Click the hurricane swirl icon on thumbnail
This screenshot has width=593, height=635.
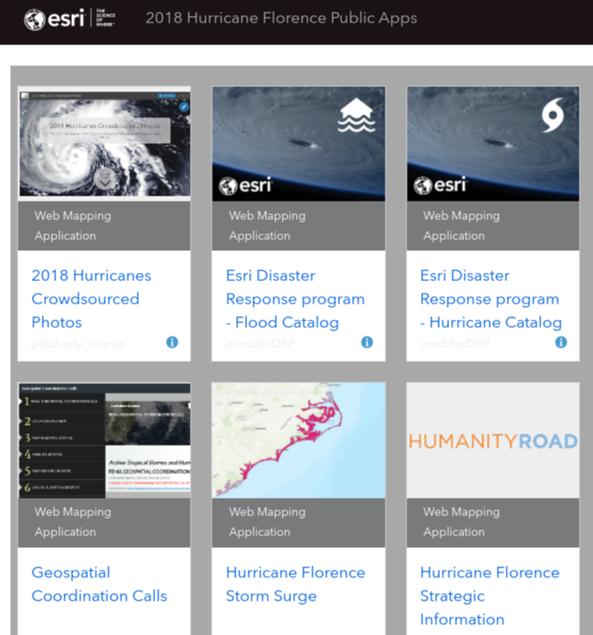(x=551, y=115)
